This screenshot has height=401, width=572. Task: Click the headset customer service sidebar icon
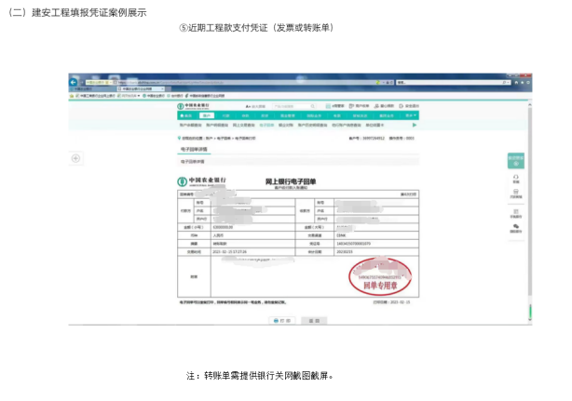click(515, 177)
